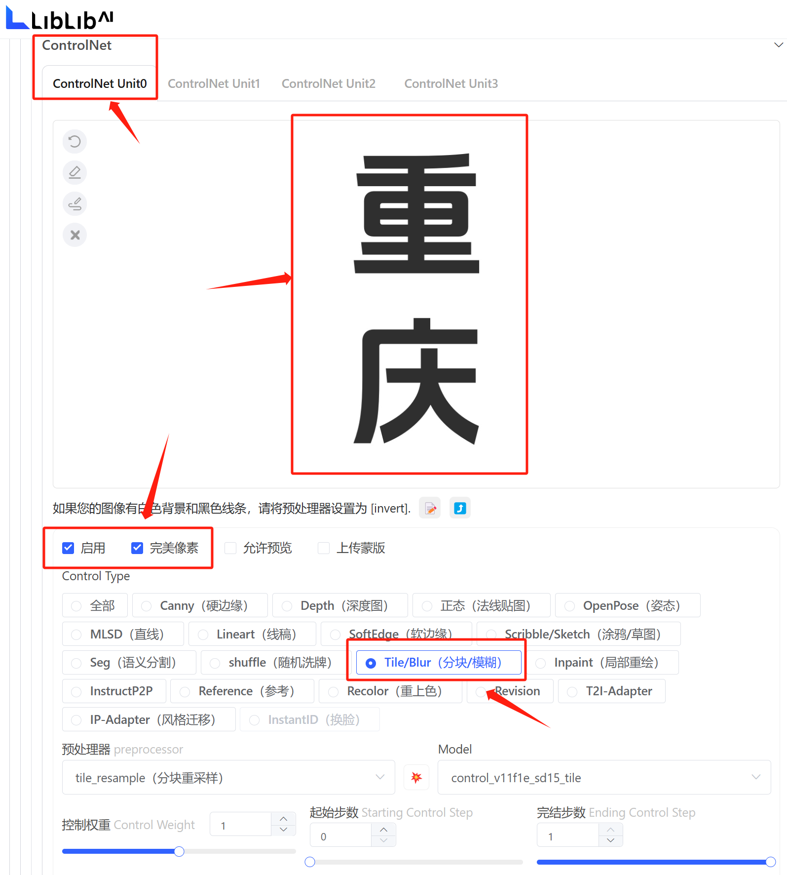Remove the image with the X icon
The height and width of the screenshot is (875, 787).
coord(75,235)
